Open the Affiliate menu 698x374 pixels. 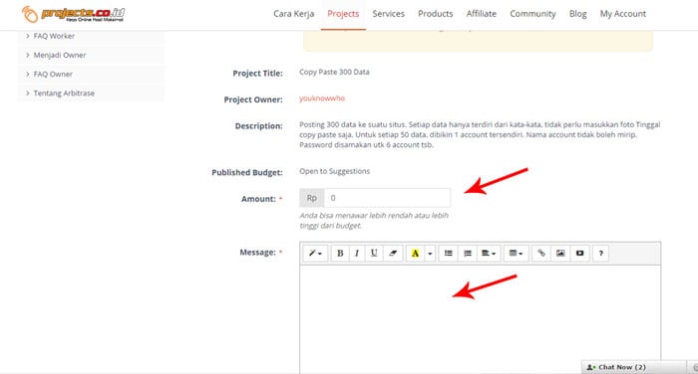482,14
